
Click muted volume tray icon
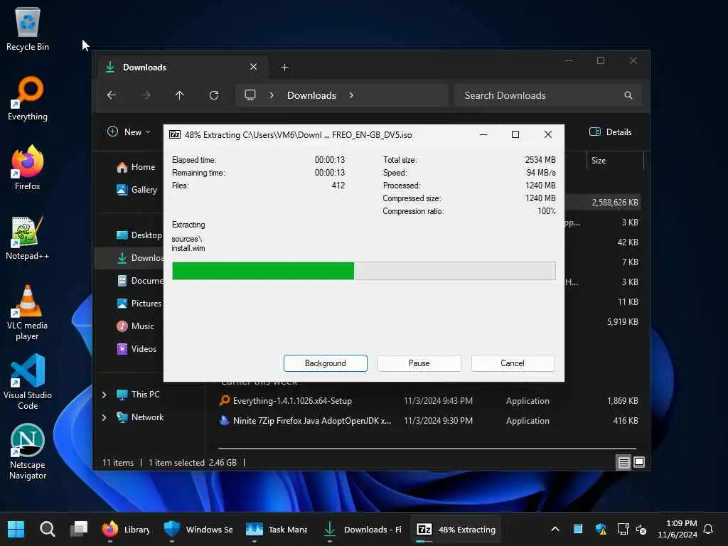click(641, 529)
